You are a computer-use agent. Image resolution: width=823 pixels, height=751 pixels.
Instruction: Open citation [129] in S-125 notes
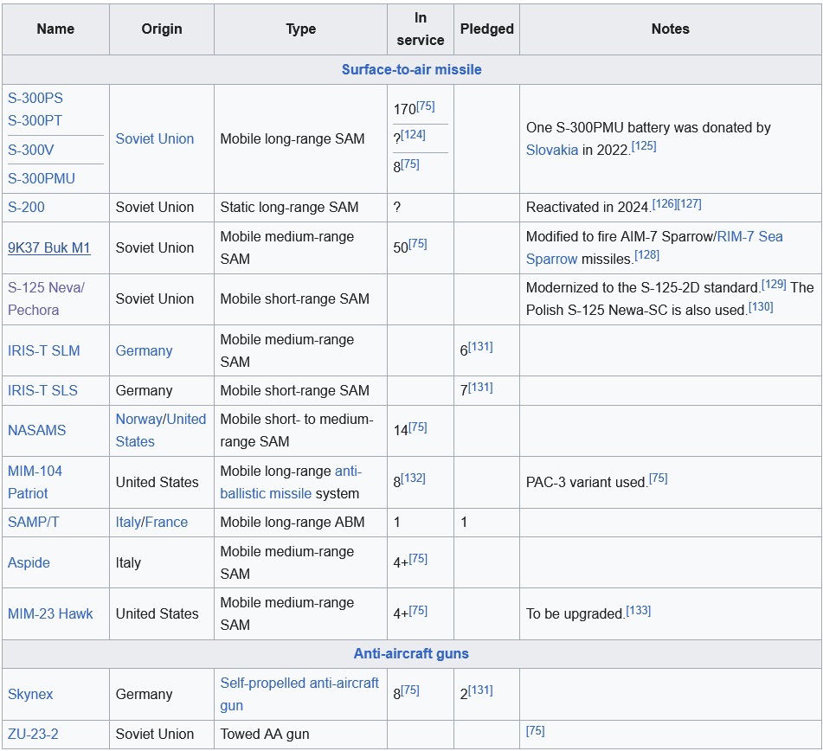point(774,284)
